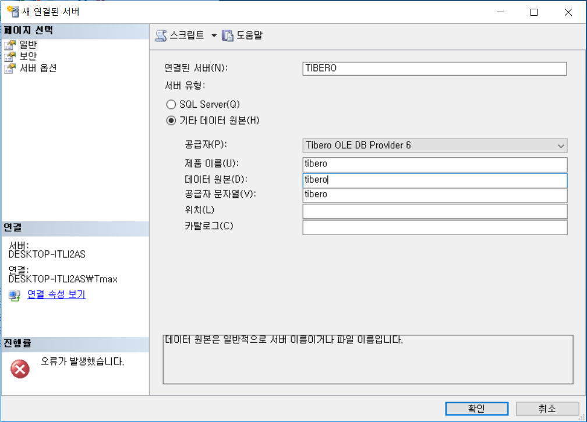
Task: Click the 스크립트 label in toolbar
Action: point(187,35)
